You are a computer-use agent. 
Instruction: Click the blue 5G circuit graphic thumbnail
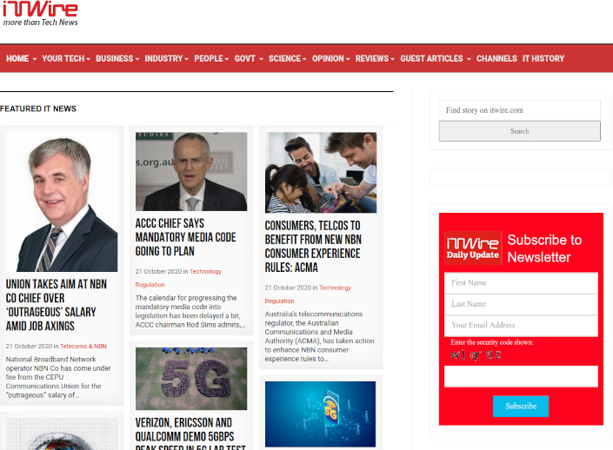point(320,414)
